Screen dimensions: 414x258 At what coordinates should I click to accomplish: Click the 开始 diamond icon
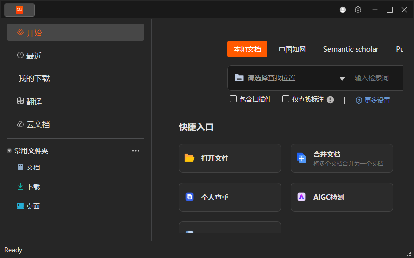[20, 32]
